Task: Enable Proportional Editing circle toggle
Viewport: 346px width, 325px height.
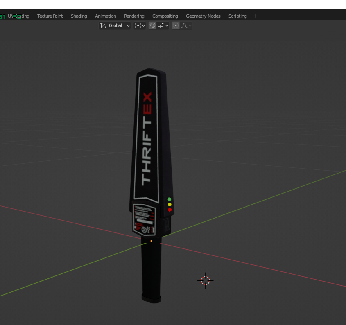Action: 176,25
